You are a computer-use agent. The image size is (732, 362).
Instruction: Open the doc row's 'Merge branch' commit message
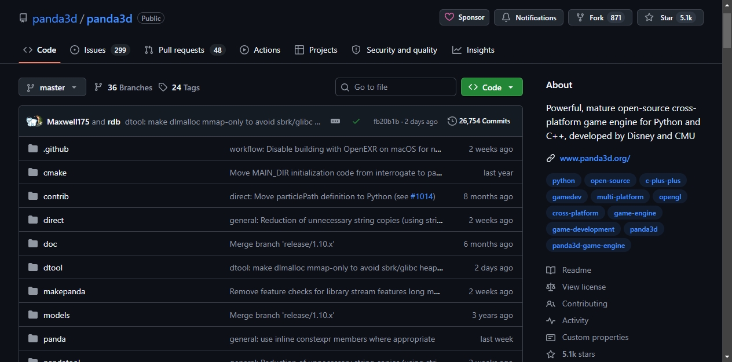click(x=282, y=244)
